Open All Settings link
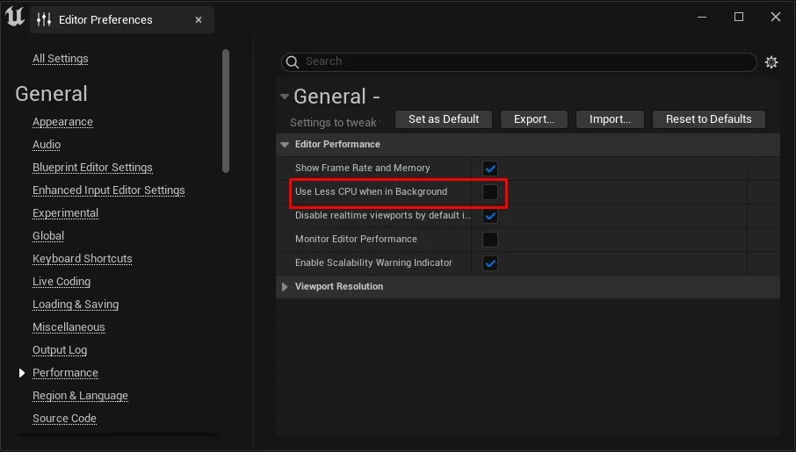Image resolution: width=796 pixels, height=452 pixels. [61, 58]
